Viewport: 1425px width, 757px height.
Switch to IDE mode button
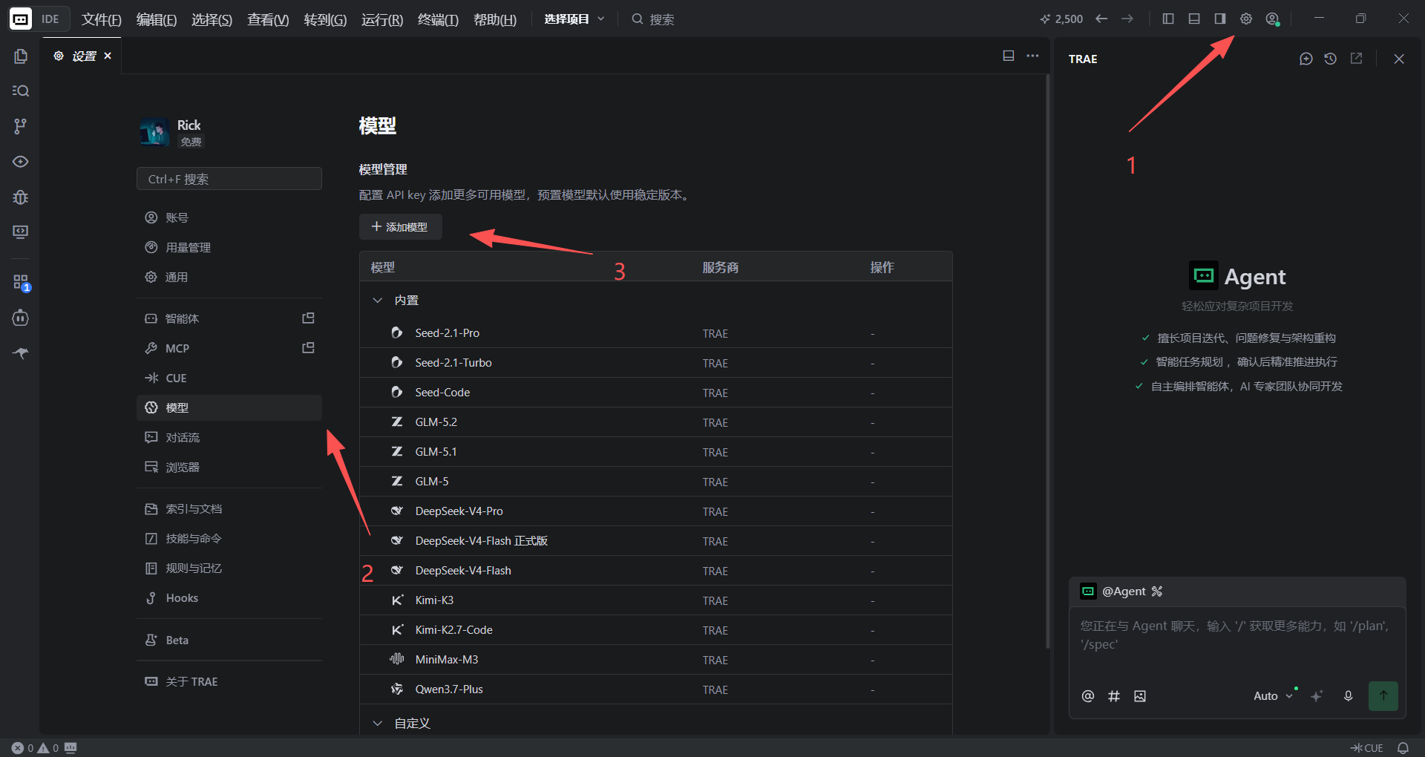point(50,19)
